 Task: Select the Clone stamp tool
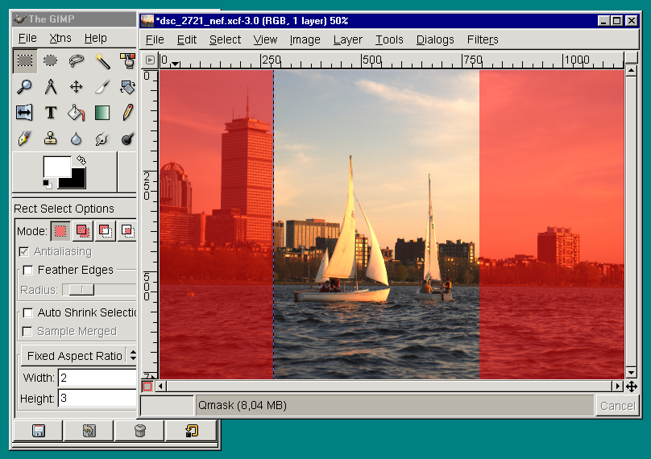50,139
